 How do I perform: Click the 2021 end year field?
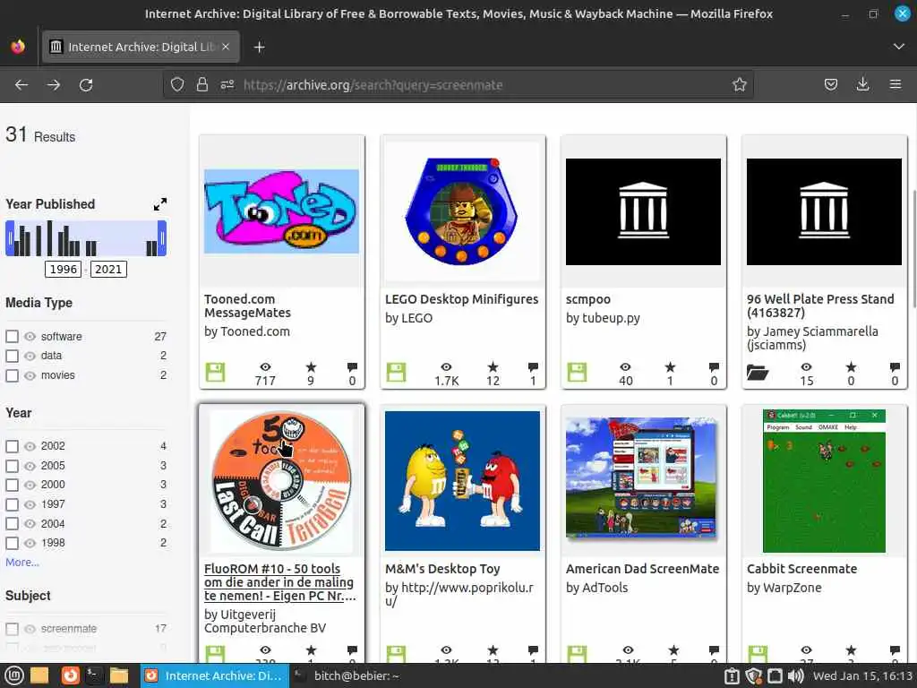click(108, 269)
